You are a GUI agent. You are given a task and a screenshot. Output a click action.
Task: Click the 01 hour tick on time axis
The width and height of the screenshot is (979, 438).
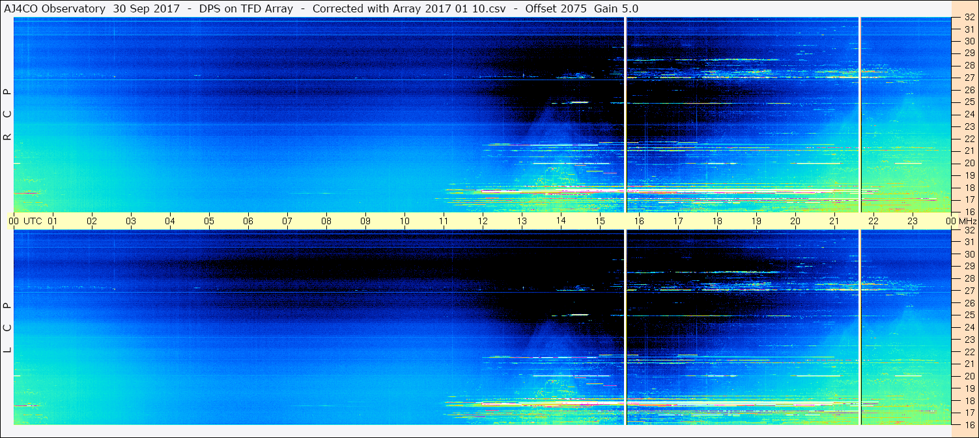click(53, 221)
